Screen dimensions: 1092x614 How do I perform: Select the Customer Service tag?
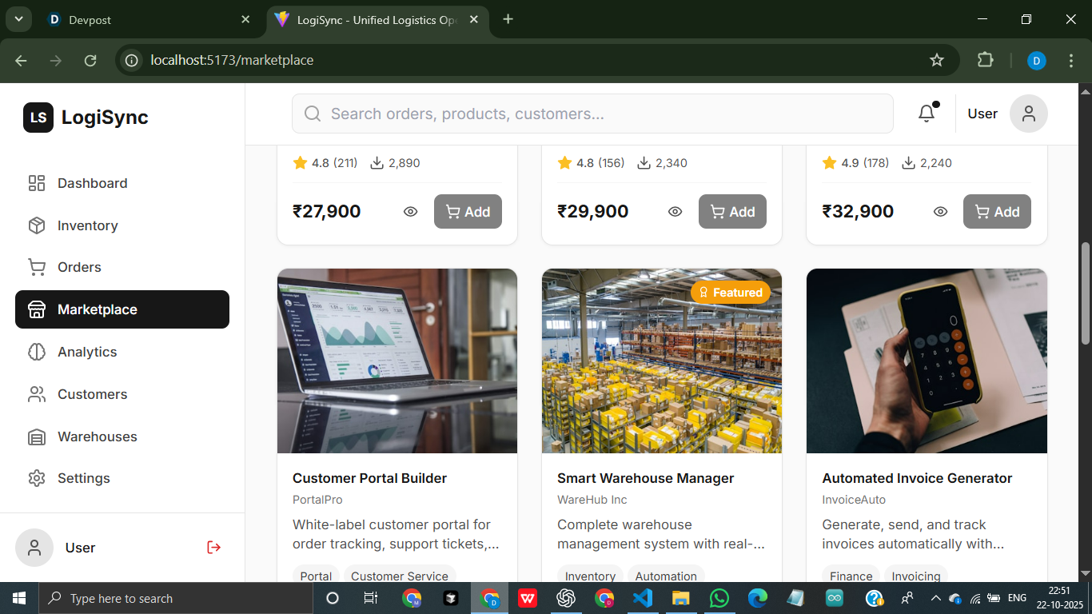pyautogui.click(x=400, y=576)
